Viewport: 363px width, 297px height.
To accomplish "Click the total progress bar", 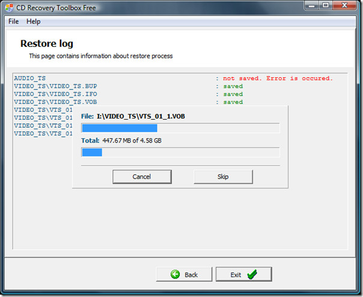I will (180, 153).
